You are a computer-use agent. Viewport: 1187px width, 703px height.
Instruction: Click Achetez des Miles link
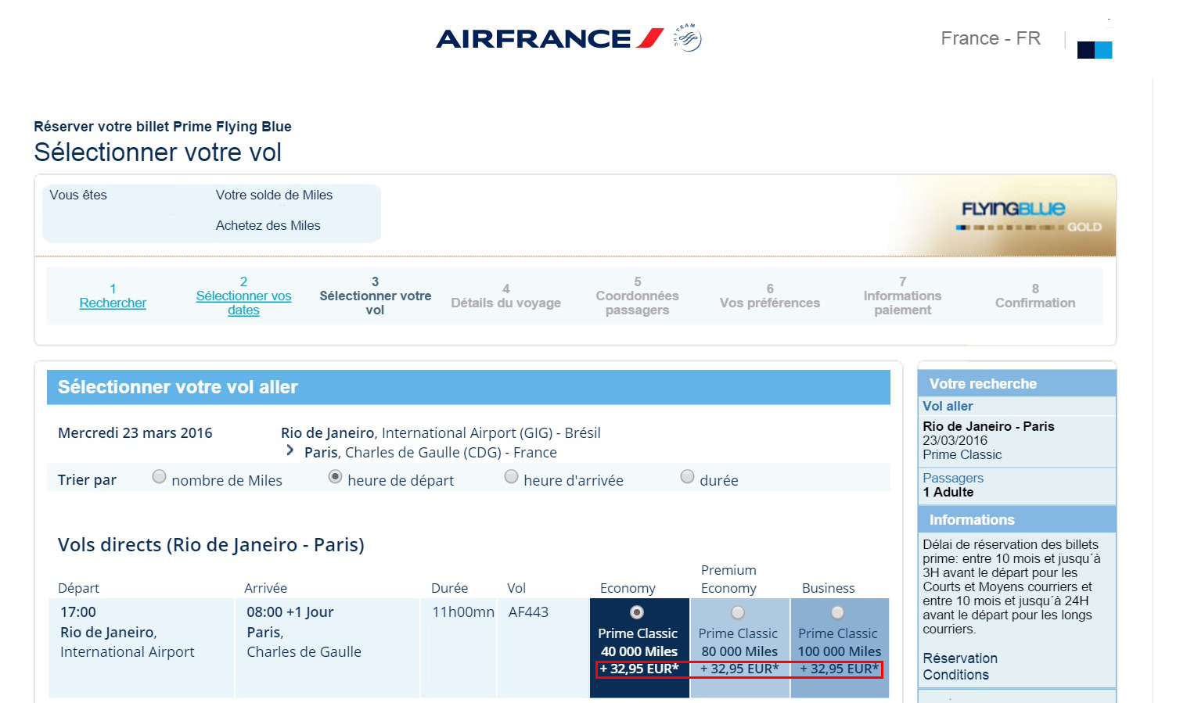[268, 225]
